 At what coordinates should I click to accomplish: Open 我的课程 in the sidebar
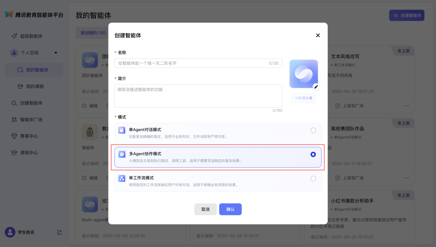[x=35, y=86]
